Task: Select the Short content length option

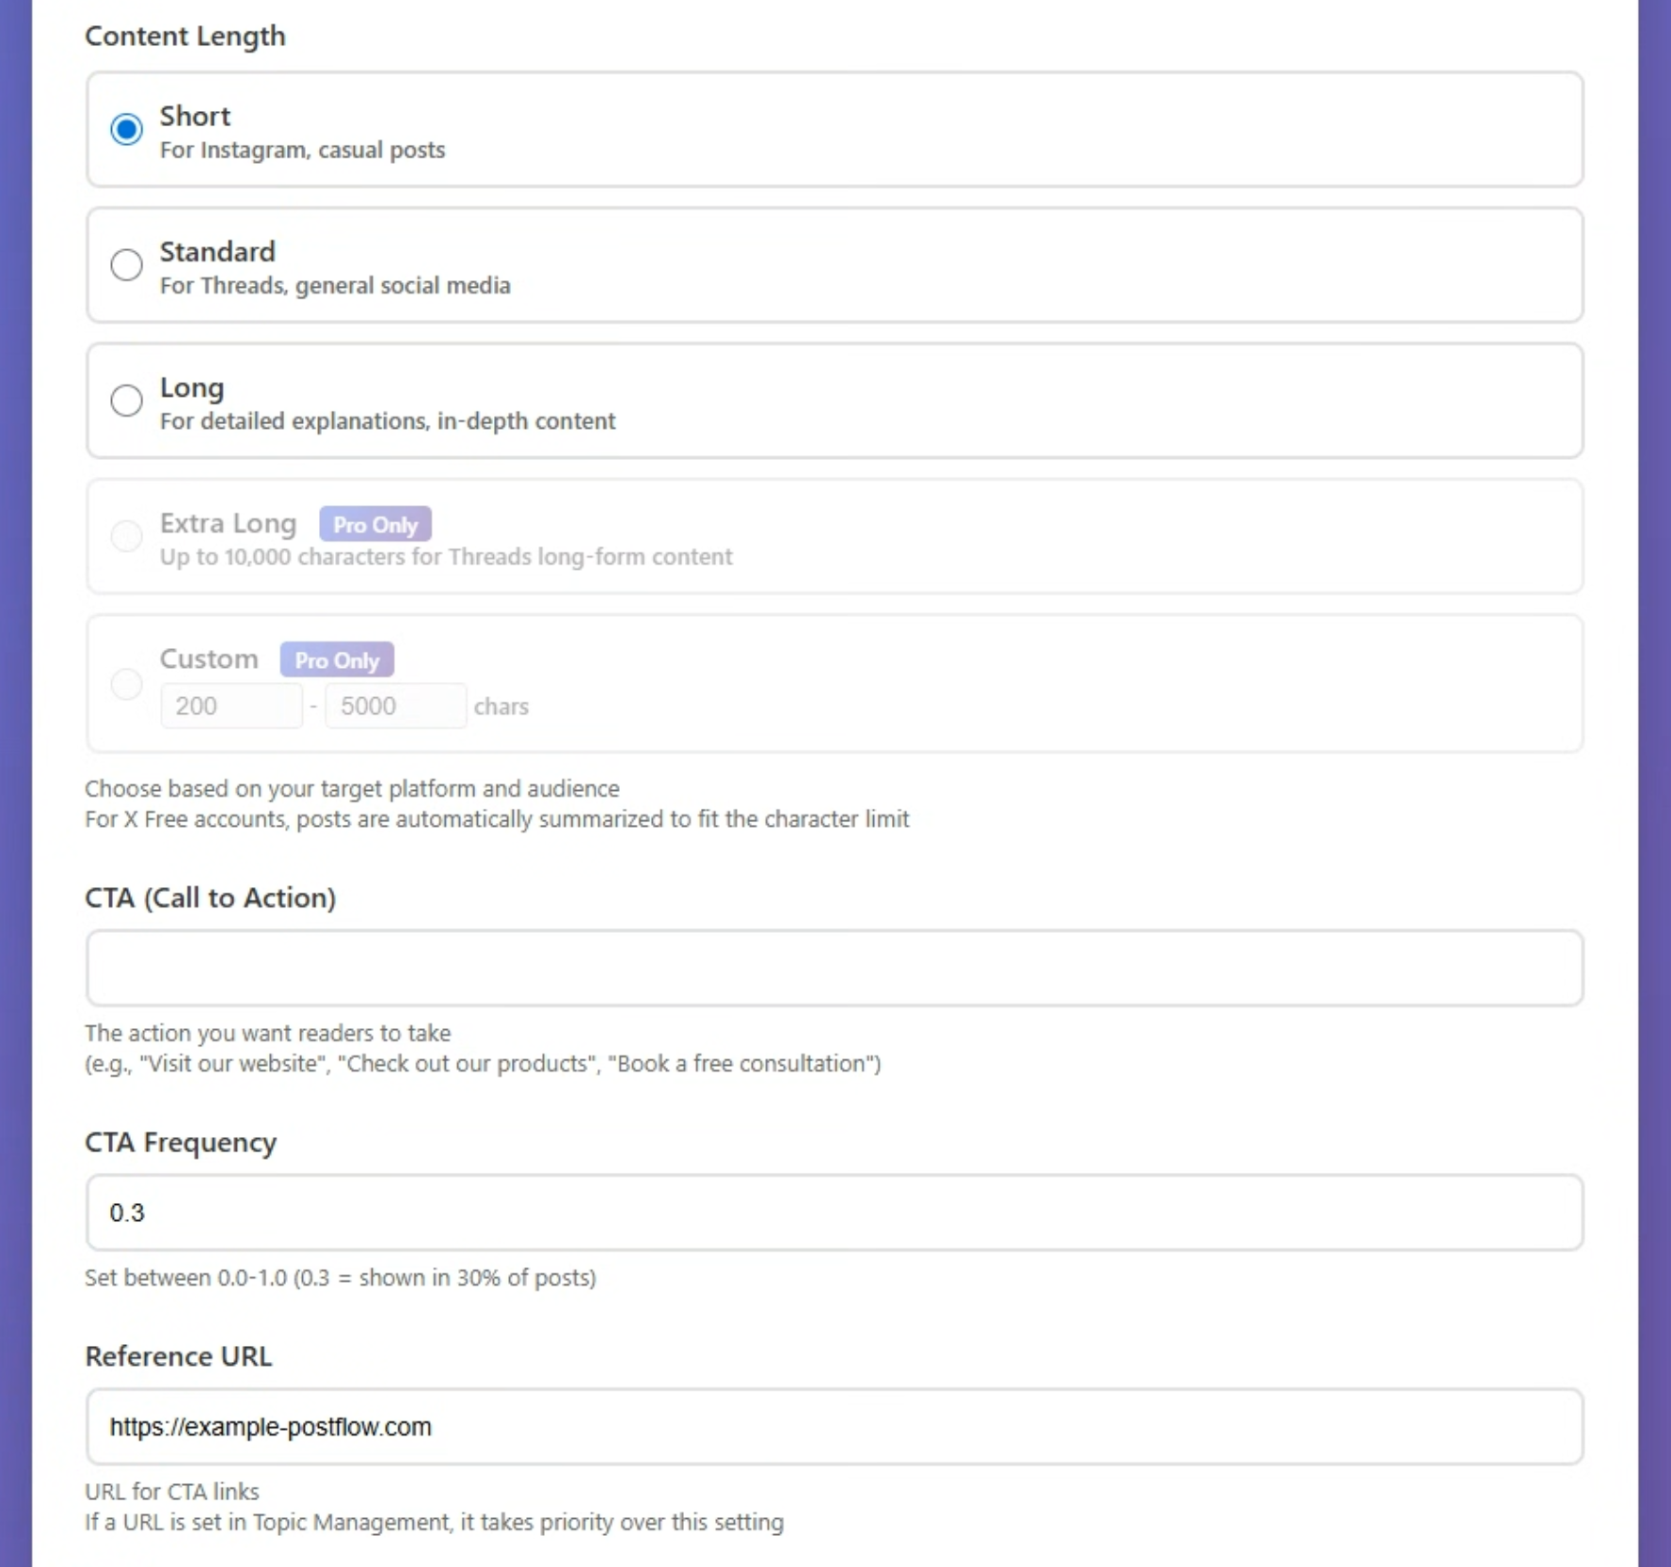Action: point(127,129)
